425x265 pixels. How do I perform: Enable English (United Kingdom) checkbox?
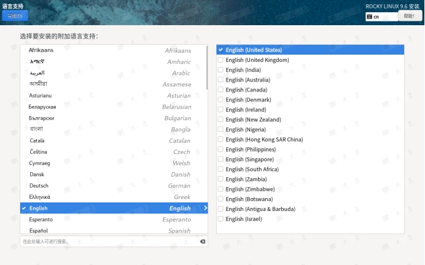point(220,60)
